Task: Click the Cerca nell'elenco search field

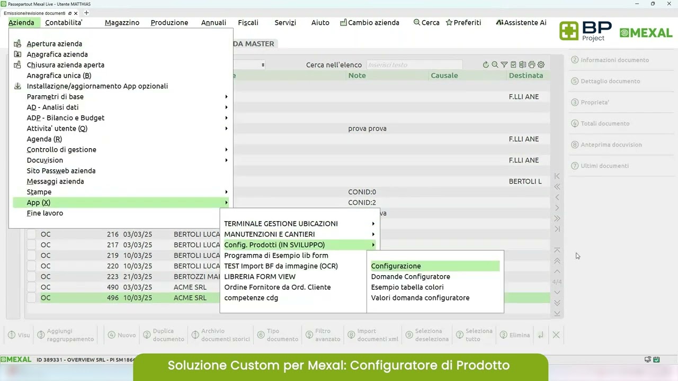Action: [414, 65]
